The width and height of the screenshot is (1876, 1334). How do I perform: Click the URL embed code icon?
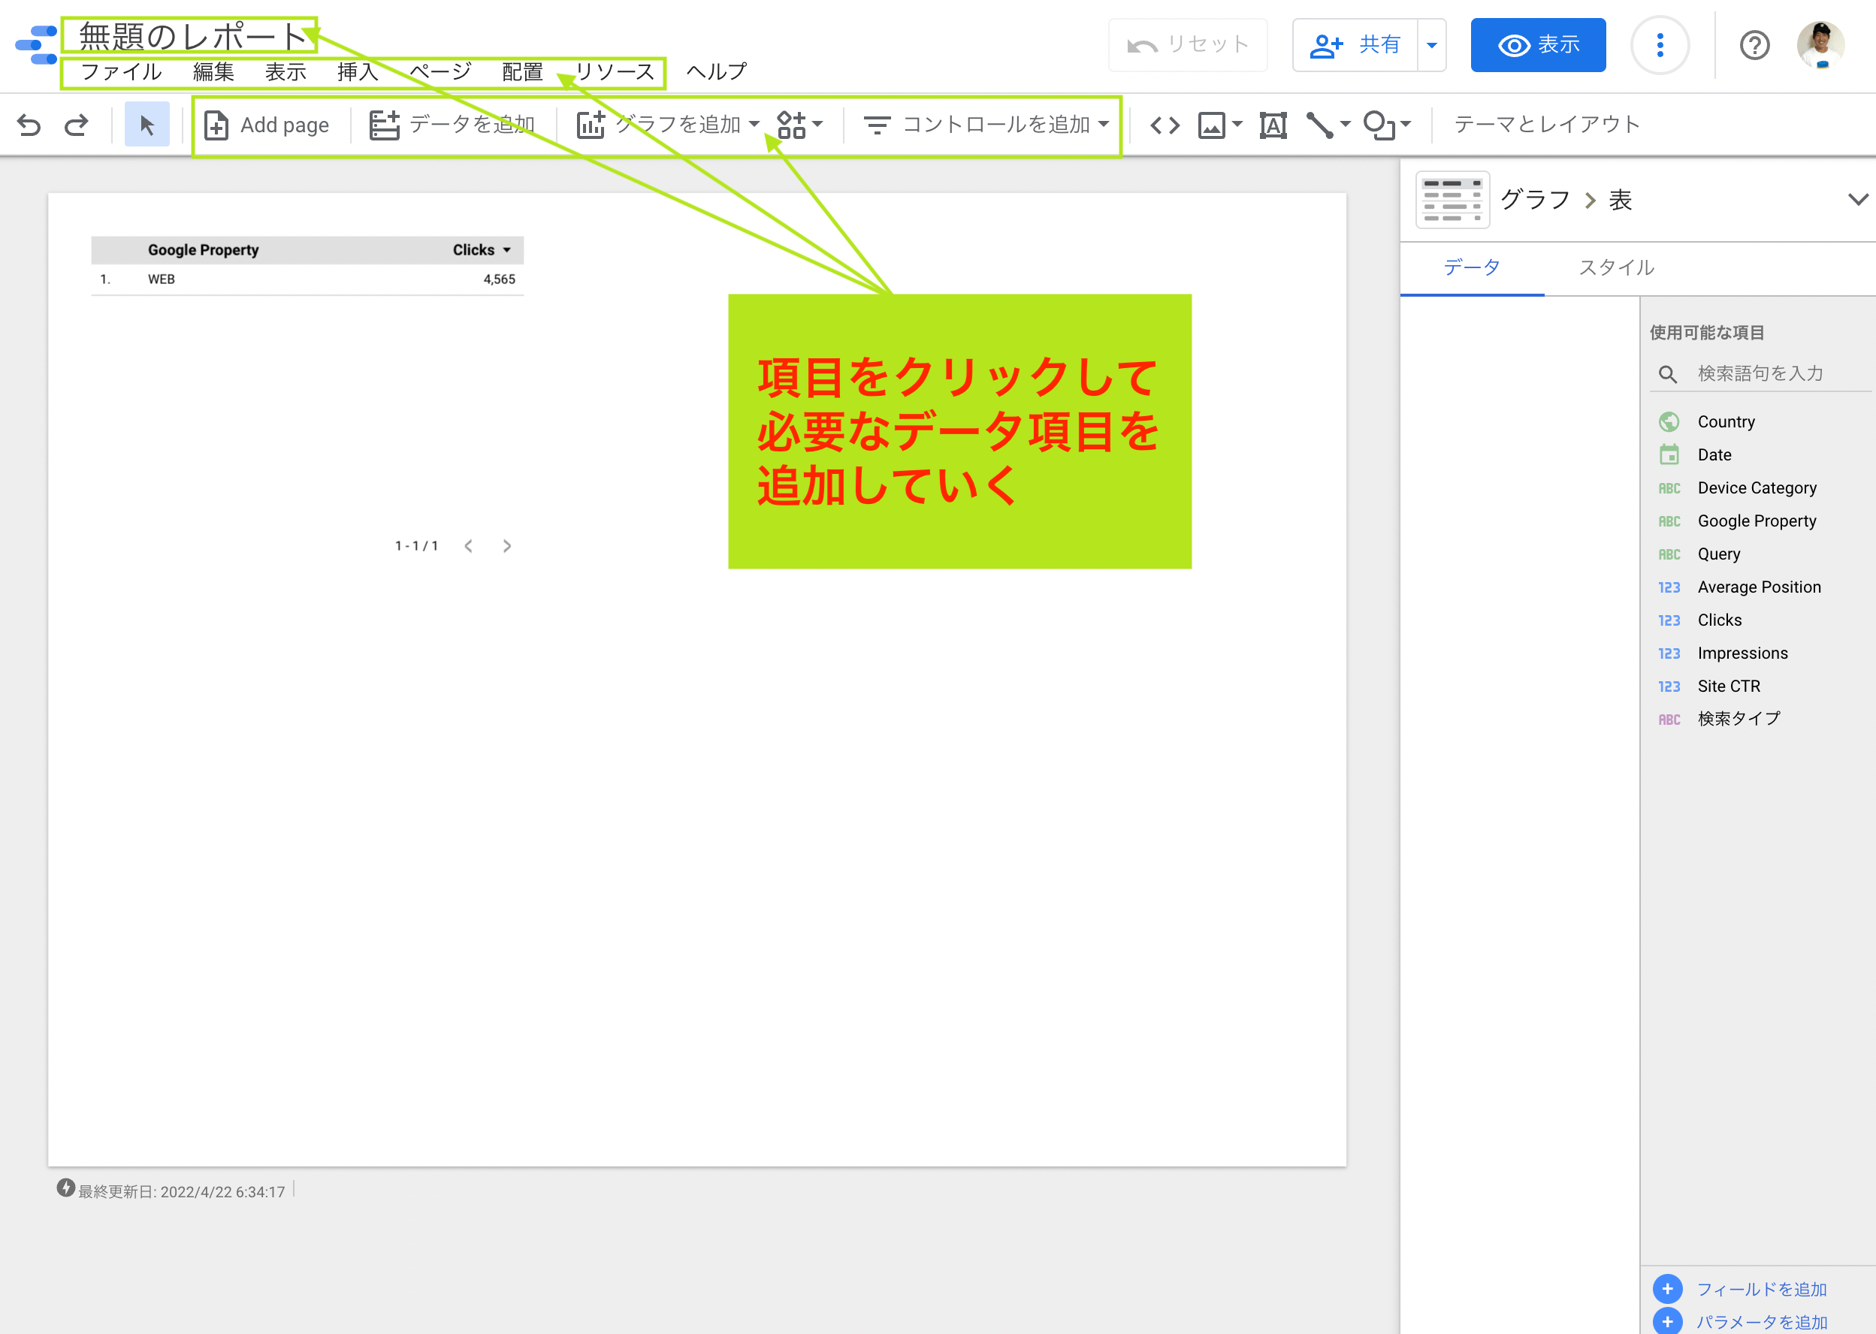1165,125
